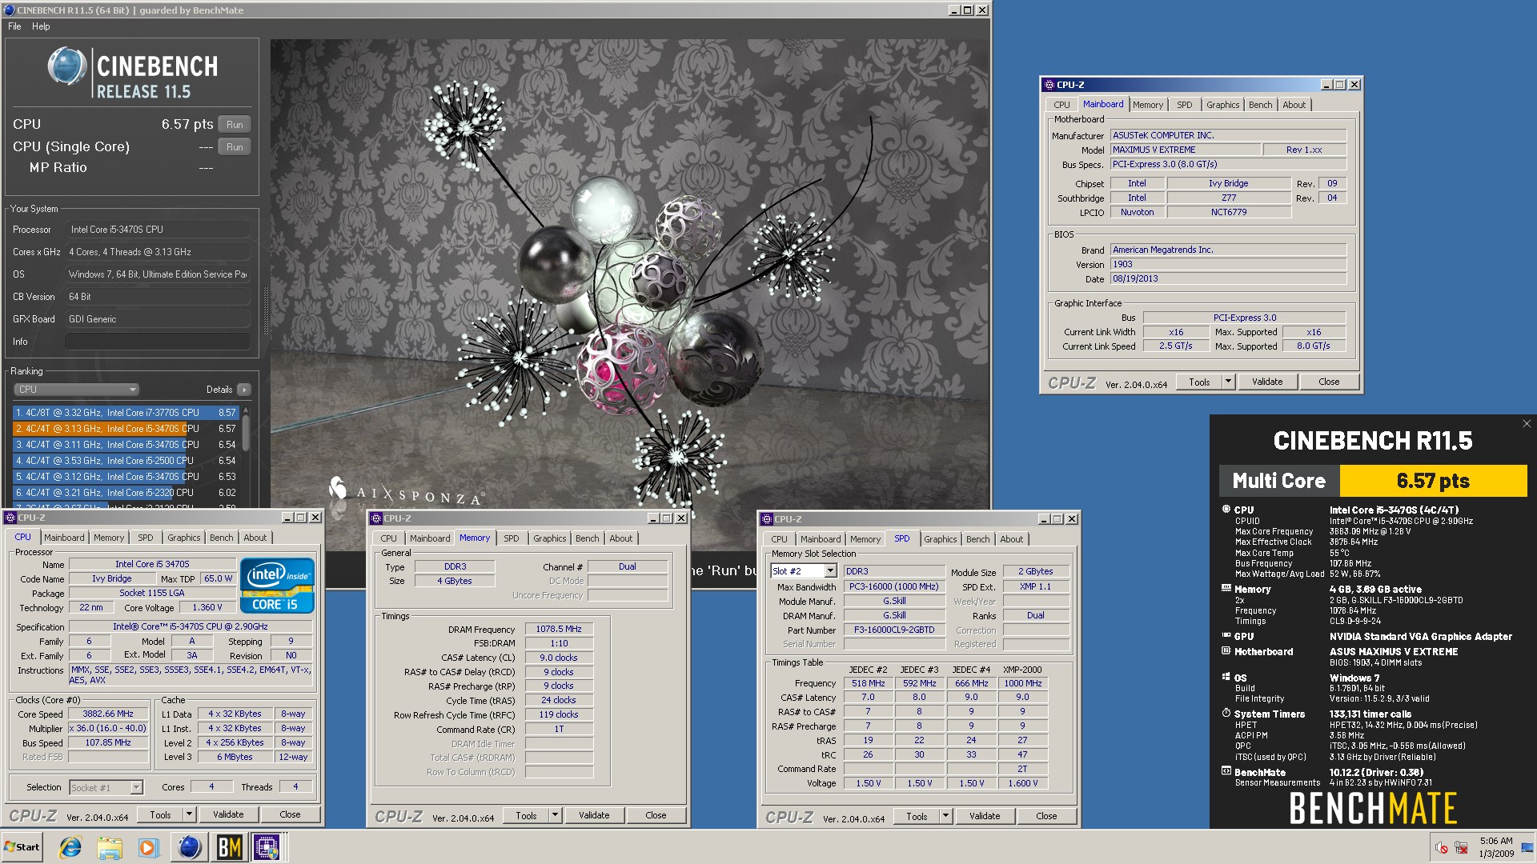Click the show desktop tray icon
The height and width of the screenshot is (864, 1537).
1527,847
